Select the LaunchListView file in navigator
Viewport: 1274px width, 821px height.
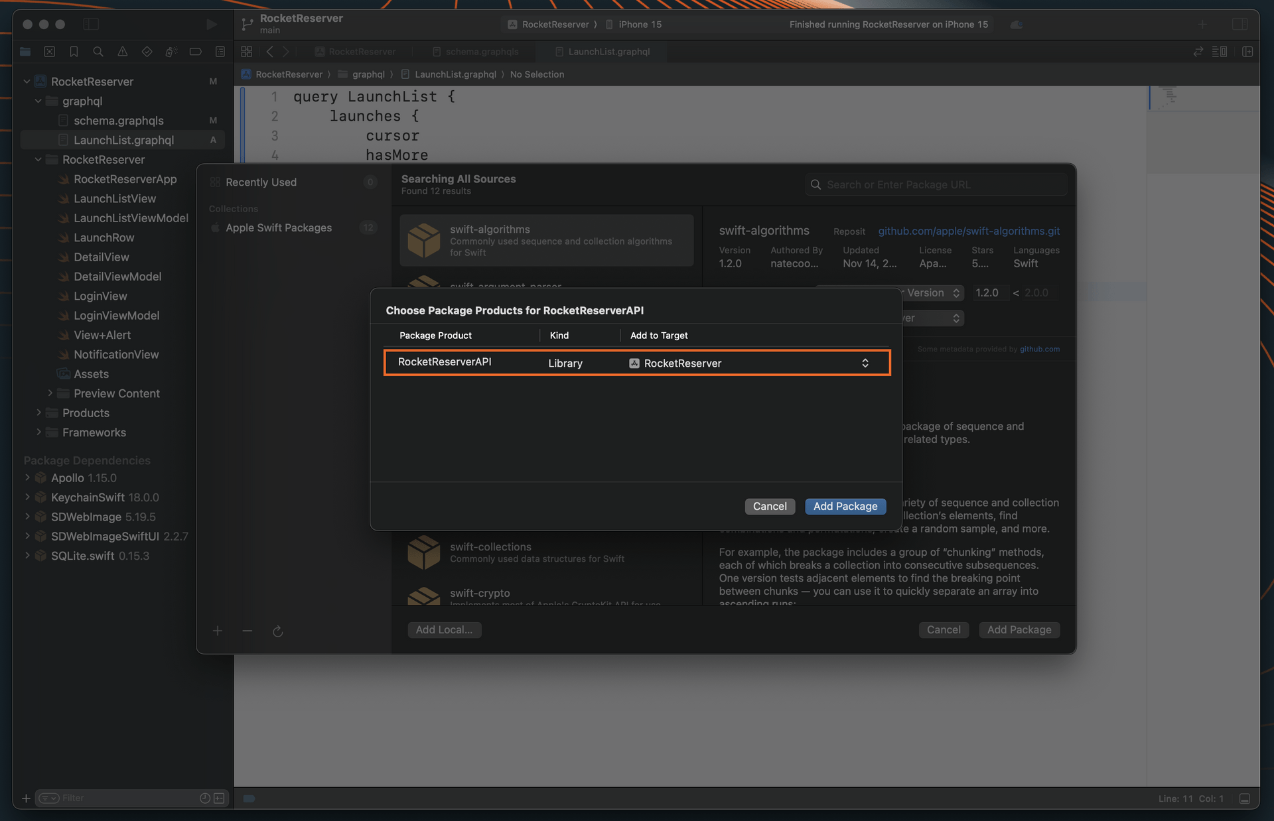coord(115,198)
